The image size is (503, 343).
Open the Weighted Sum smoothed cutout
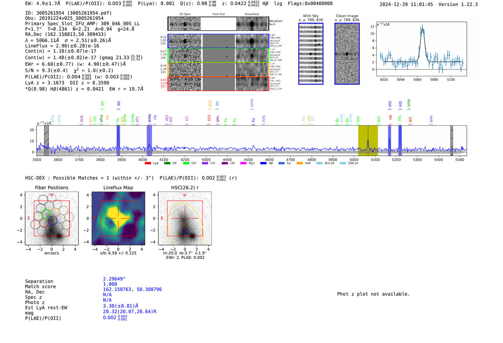click(252, 24)
